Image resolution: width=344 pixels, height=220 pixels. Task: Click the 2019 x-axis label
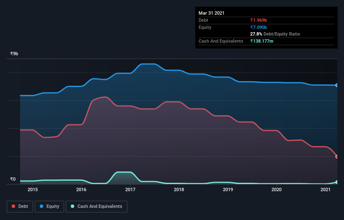(228, 189)
